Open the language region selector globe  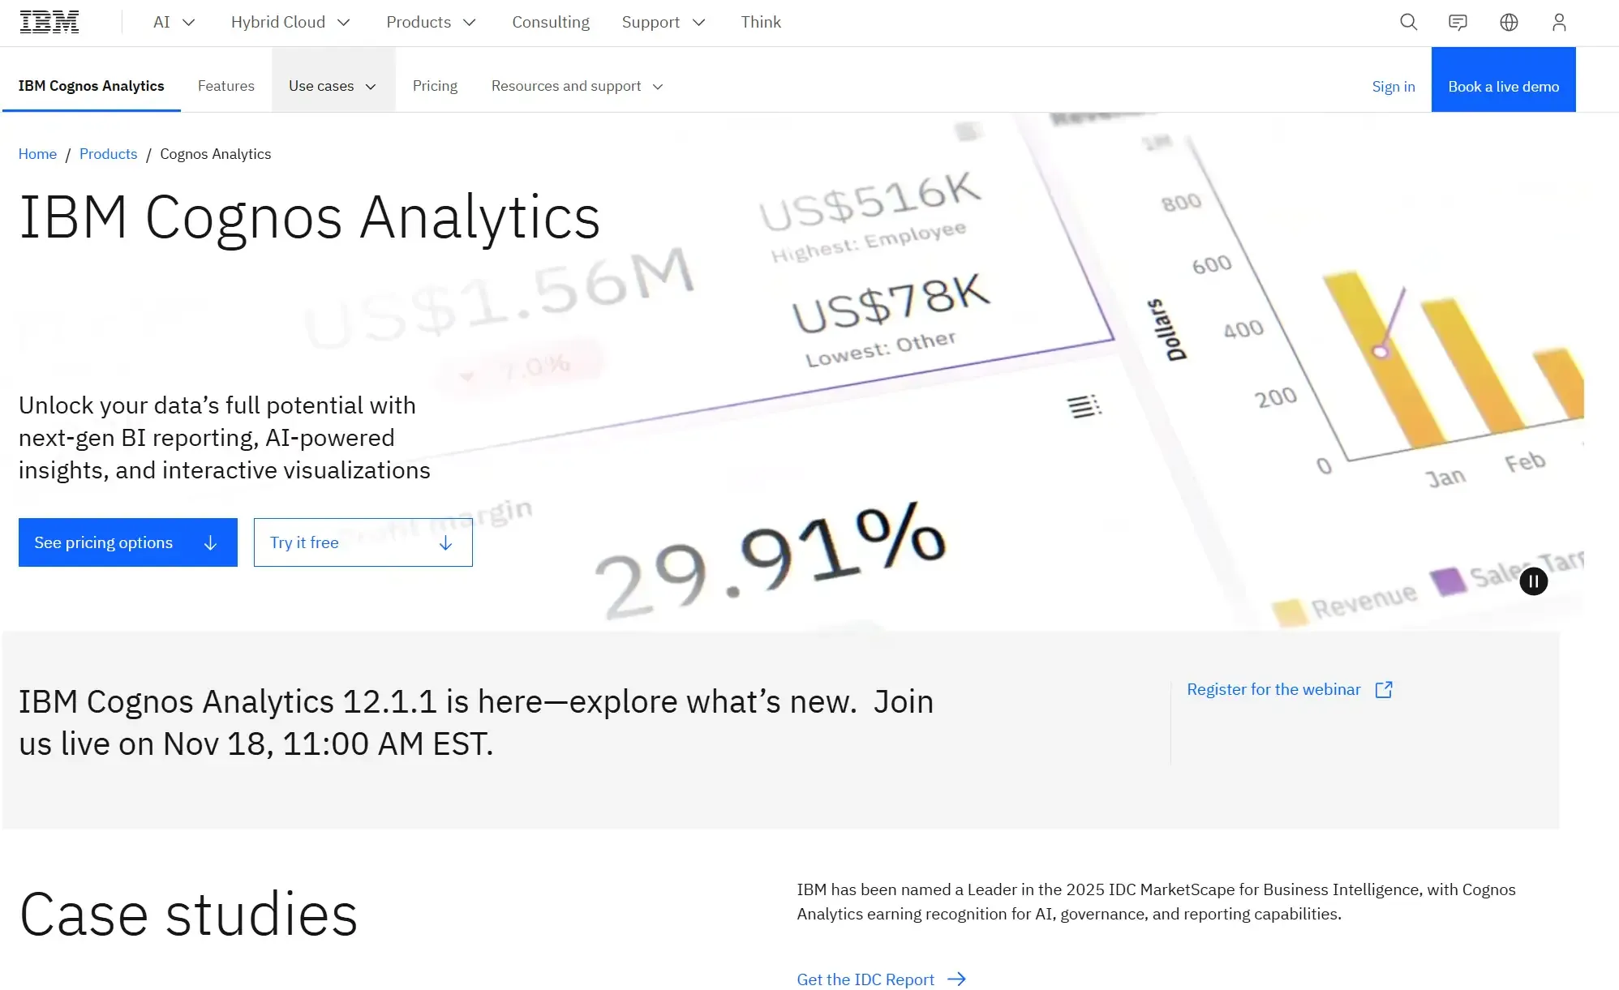pos(1509,22)
